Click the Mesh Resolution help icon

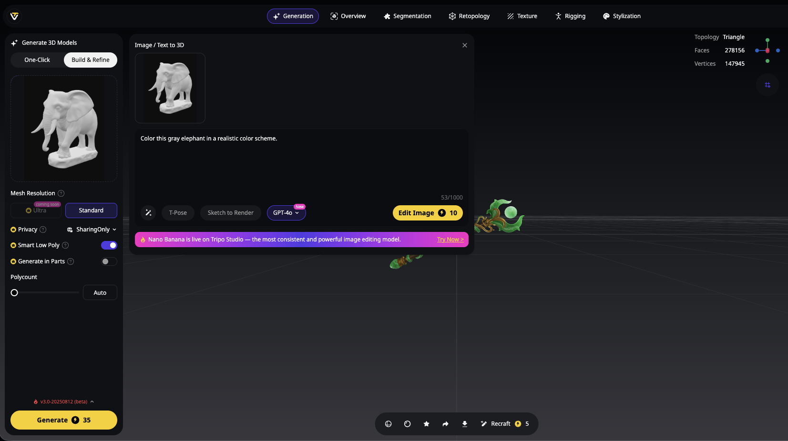tap(61, 193)
